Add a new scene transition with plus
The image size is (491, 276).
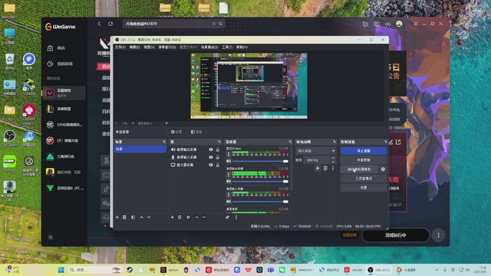point(317,168)
